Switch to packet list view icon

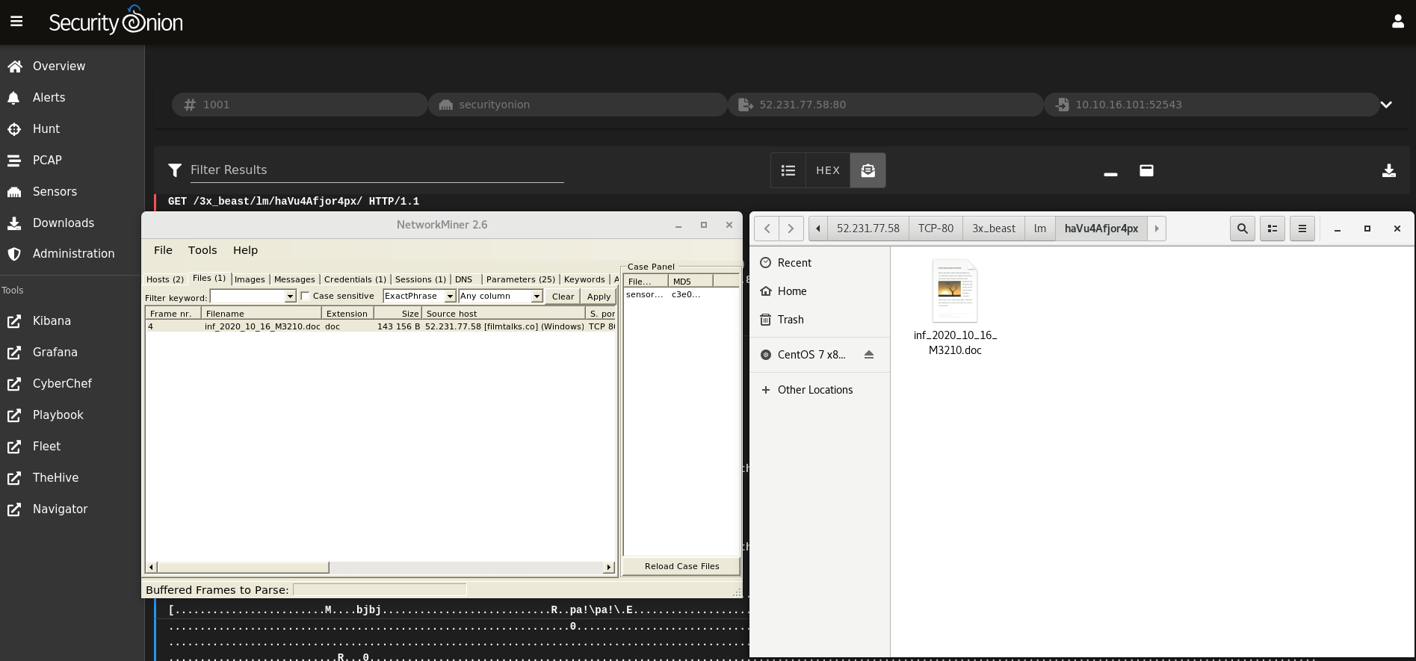point(788,170)
